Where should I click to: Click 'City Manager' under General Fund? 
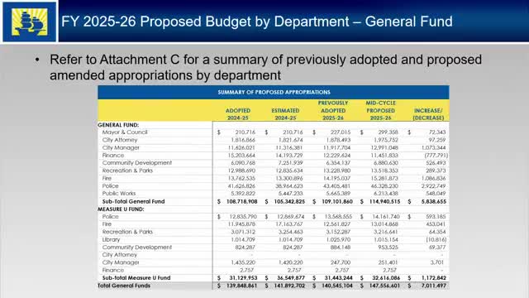pos(121,147)
